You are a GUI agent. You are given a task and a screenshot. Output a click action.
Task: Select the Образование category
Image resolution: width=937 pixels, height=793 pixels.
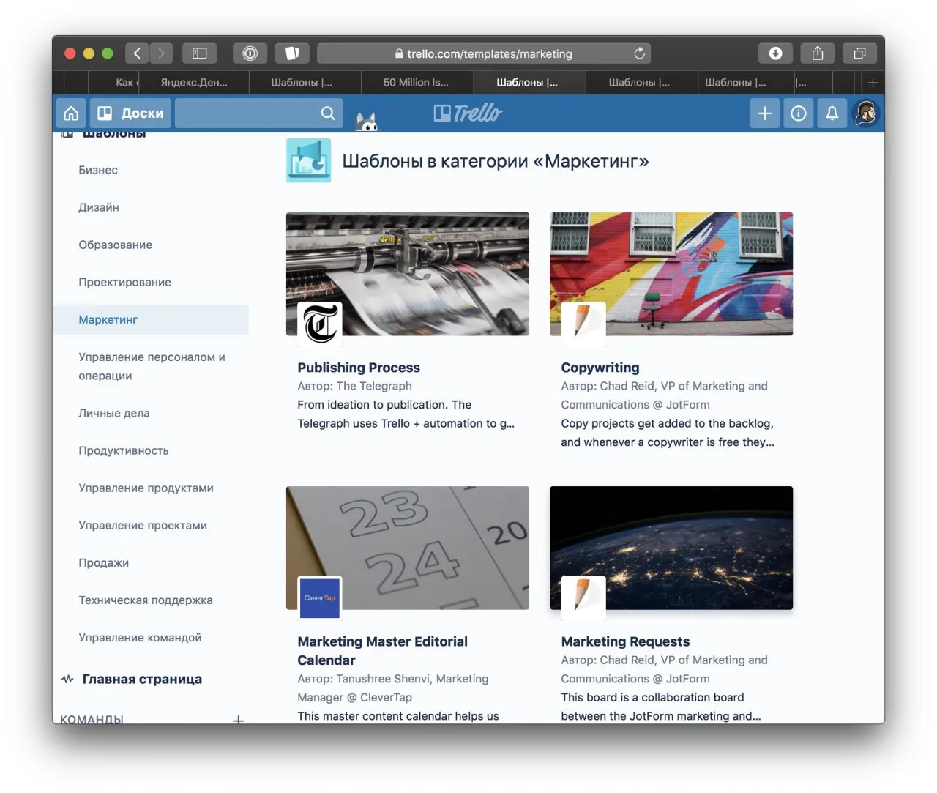(x=116, y=245)
